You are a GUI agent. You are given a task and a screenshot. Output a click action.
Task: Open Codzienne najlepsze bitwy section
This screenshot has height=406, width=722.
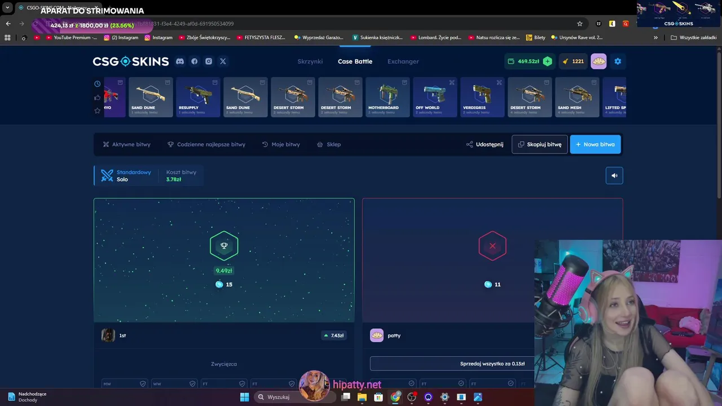[x=206, y=144]
